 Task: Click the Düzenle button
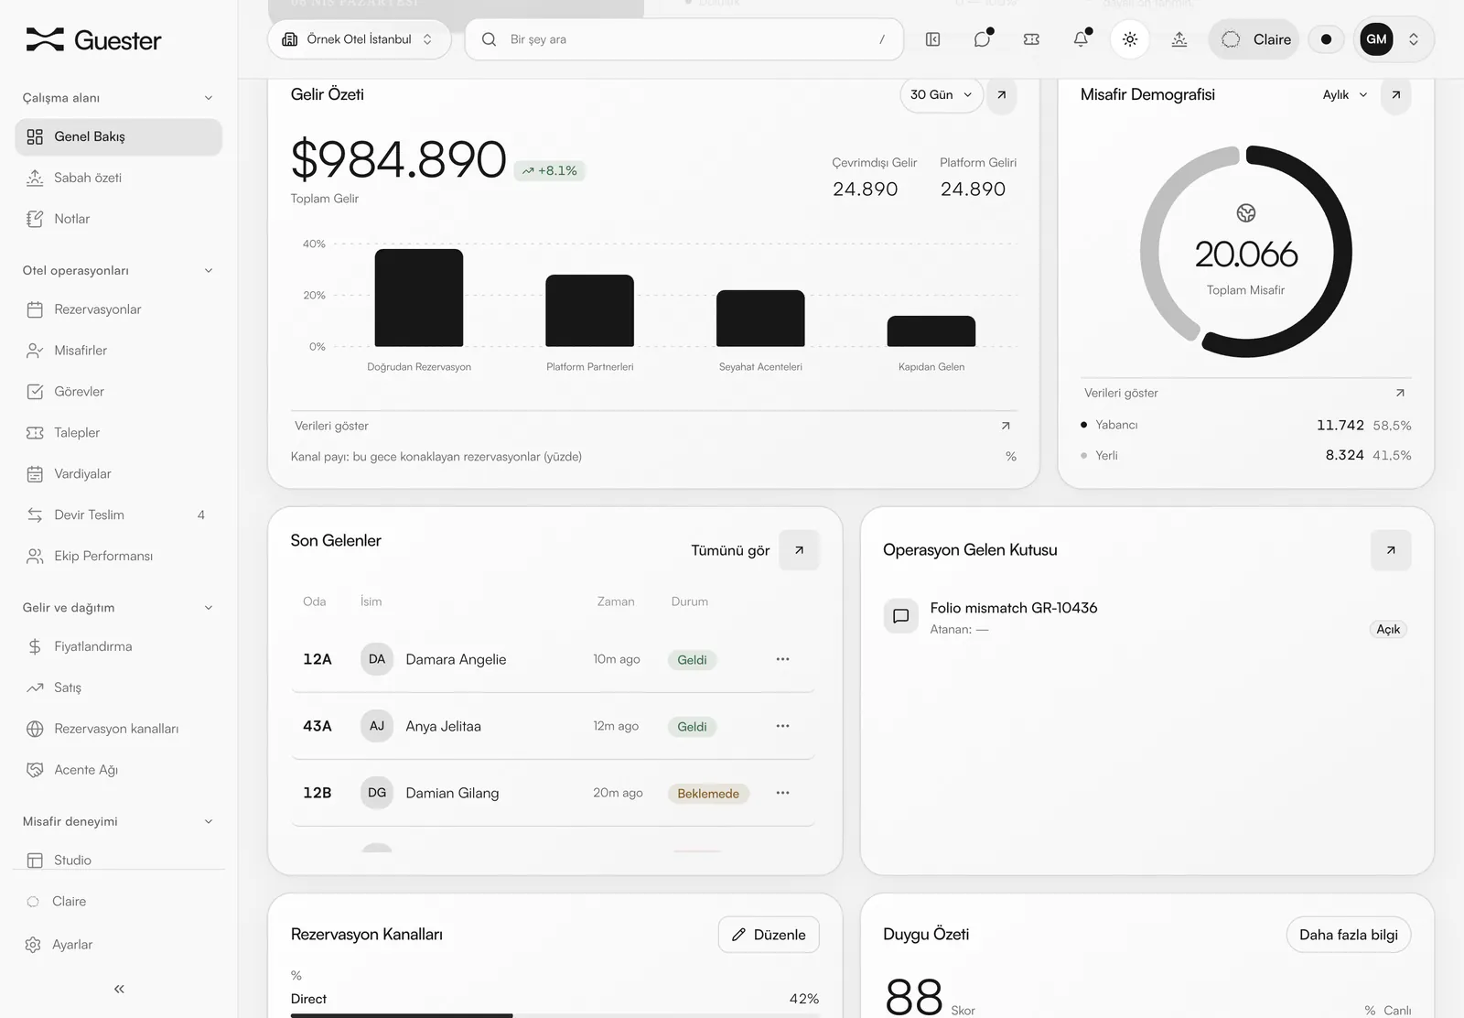click(x=769, y=935)
